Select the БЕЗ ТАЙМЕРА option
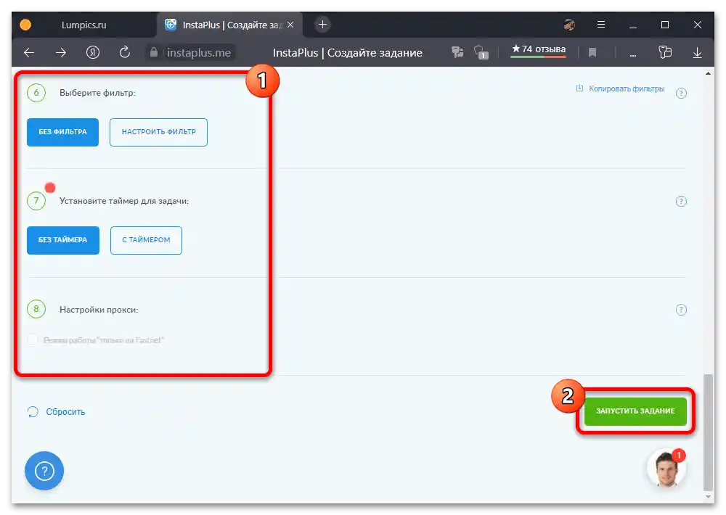The height and width of the screenshot is (515, 726). pyautogui.click(x=63, y=240)
